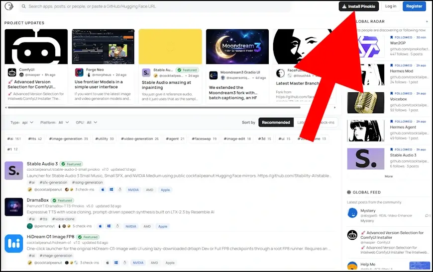This screenshot has width=433, height=272.
Task: Open 'Use frontier Models' Forge Neo post
Action: coord(99,84)
